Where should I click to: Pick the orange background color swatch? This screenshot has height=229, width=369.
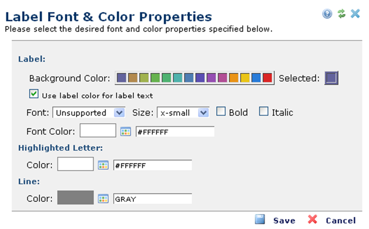(x=233, y=77)
